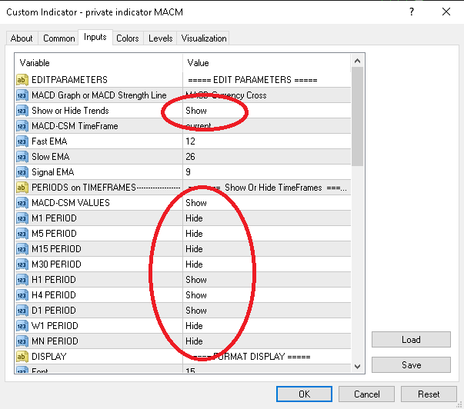Viewport: 464px width, 409px height.
Task: Click the Reset button
Action: 429,394
